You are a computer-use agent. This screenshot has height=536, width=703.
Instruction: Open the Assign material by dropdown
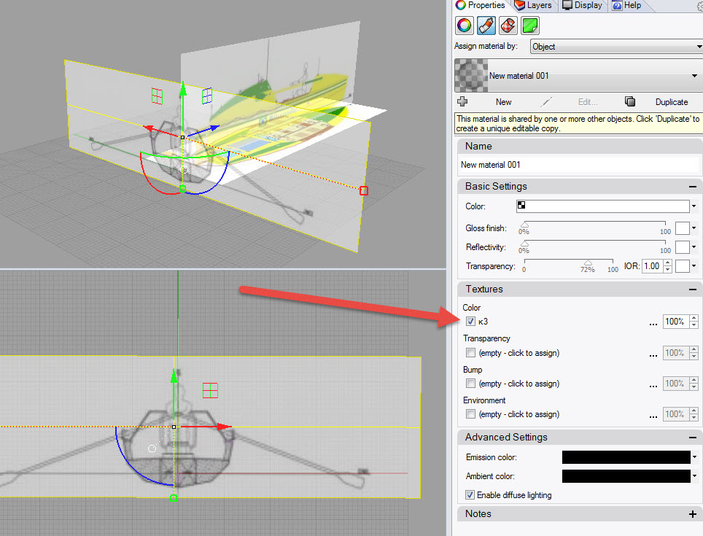coord(615,47)
